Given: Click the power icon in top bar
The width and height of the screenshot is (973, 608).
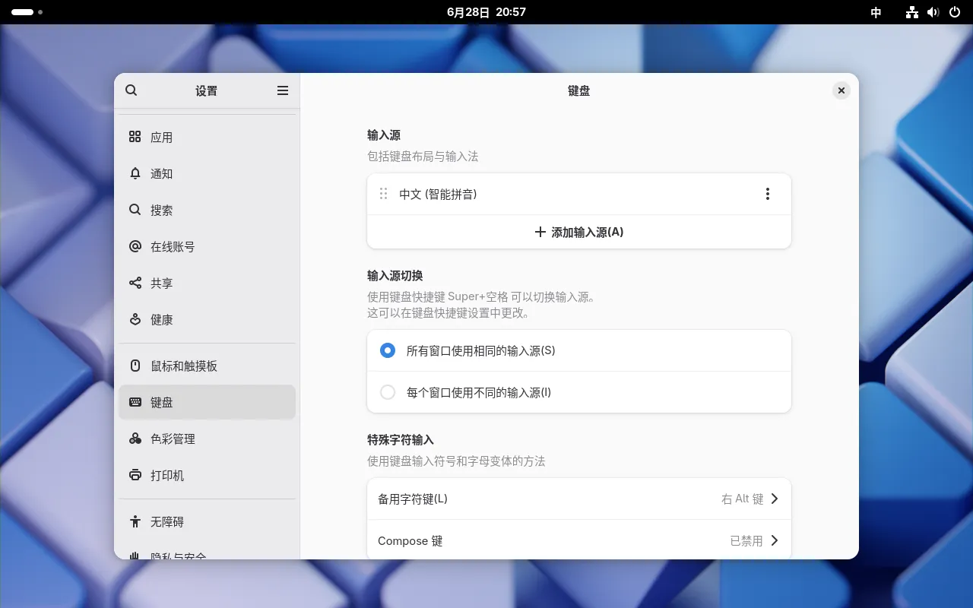Looking at the screenshot, I should click(x=956, y=12).
